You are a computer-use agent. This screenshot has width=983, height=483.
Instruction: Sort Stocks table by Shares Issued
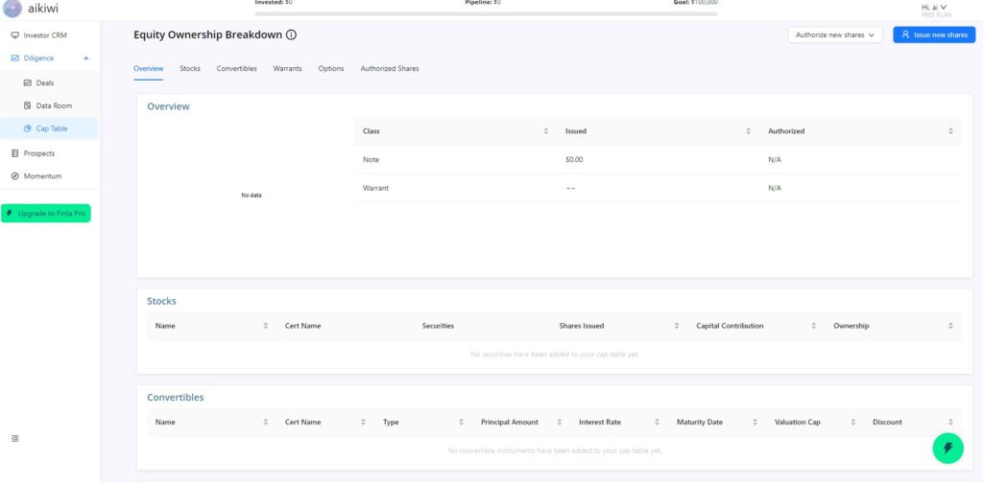[x=677, y=326]
